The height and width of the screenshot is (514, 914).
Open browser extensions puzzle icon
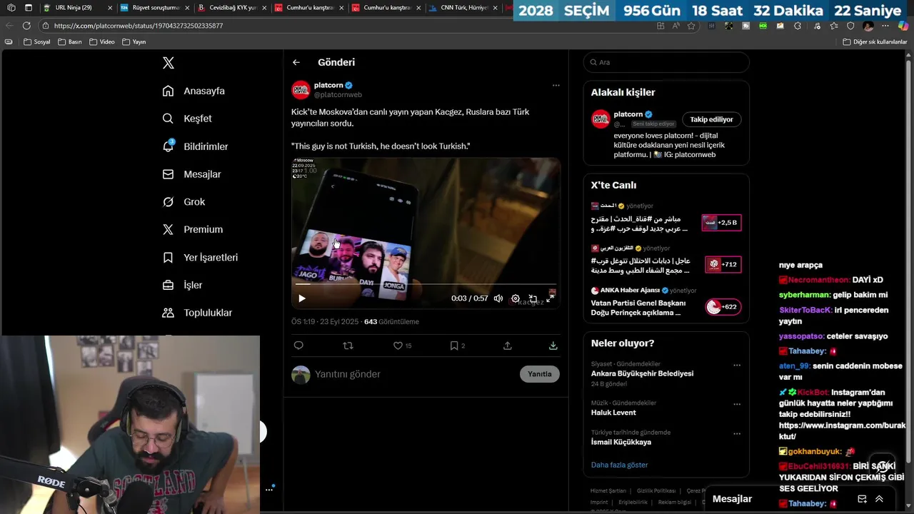[x=798, y=26]
